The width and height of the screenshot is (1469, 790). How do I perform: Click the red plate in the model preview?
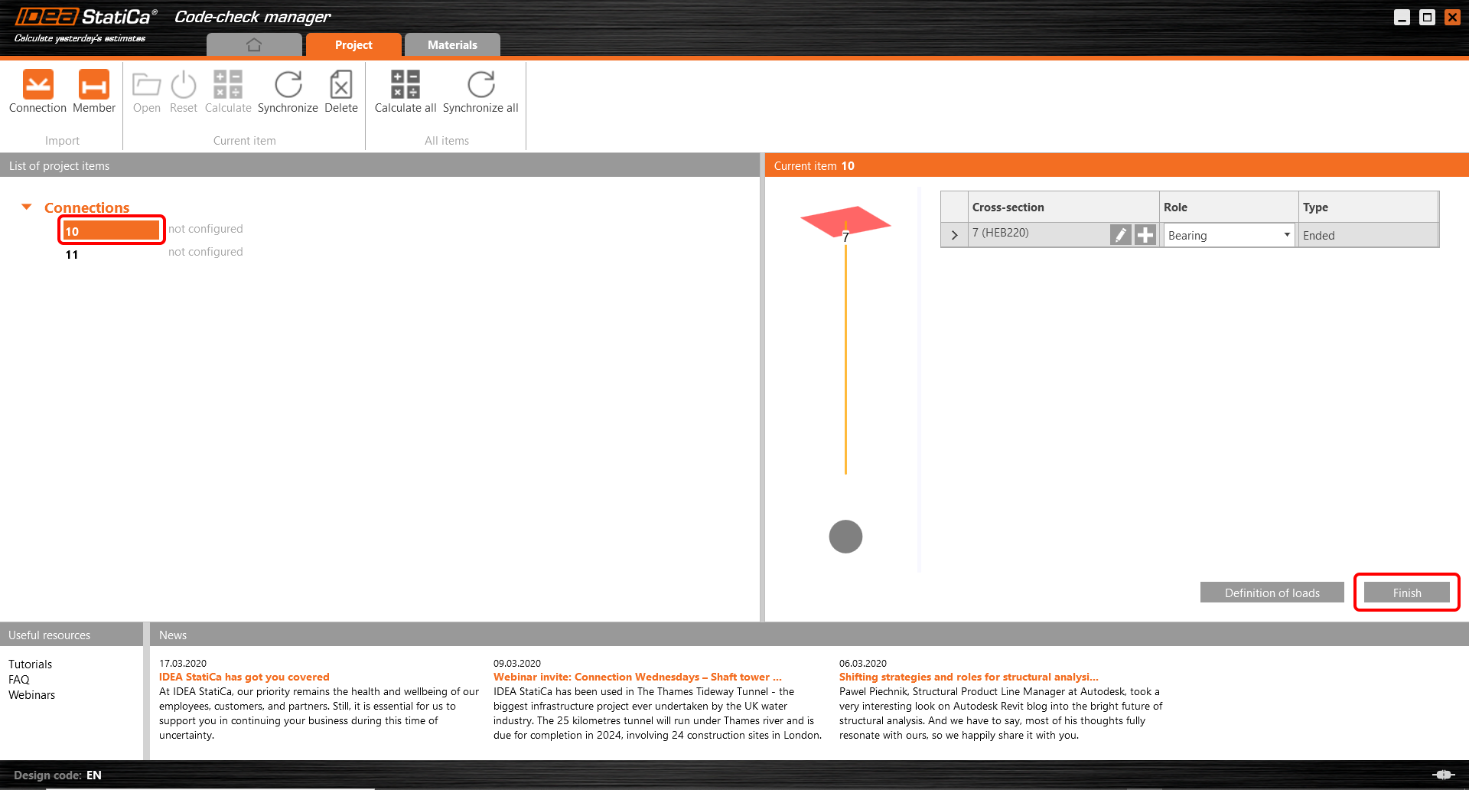[x=845, y=220]
